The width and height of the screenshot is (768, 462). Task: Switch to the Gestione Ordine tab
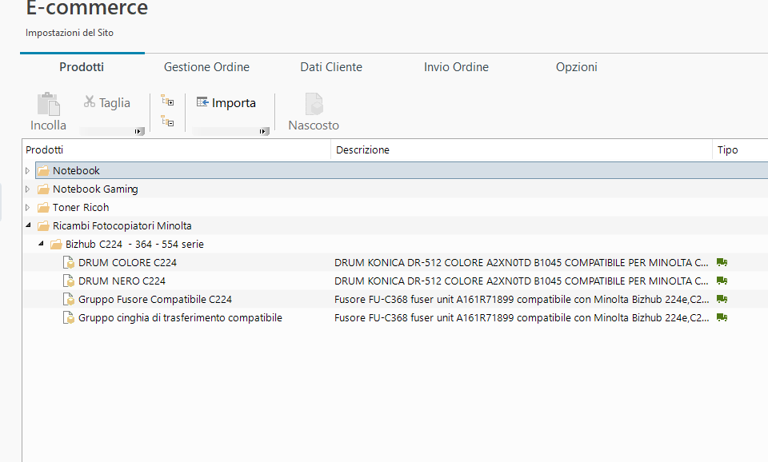pyautogui.click(x=206, y=67)
